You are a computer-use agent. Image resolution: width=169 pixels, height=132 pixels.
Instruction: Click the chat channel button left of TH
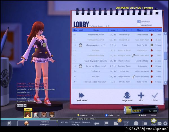20,106
